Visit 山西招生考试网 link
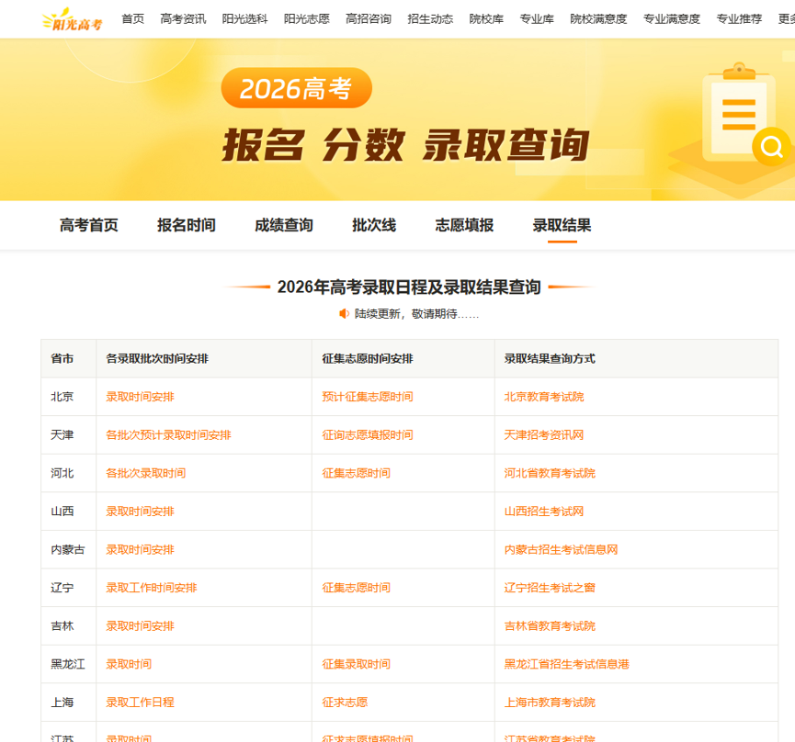The height and width of the screenshot is (742, 795). click(x=544, y=512)
